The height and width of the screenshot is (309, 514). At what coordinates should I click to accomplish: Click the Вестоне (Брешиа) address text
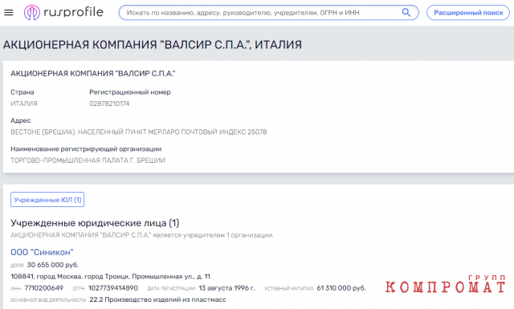(x=139, y=132)
